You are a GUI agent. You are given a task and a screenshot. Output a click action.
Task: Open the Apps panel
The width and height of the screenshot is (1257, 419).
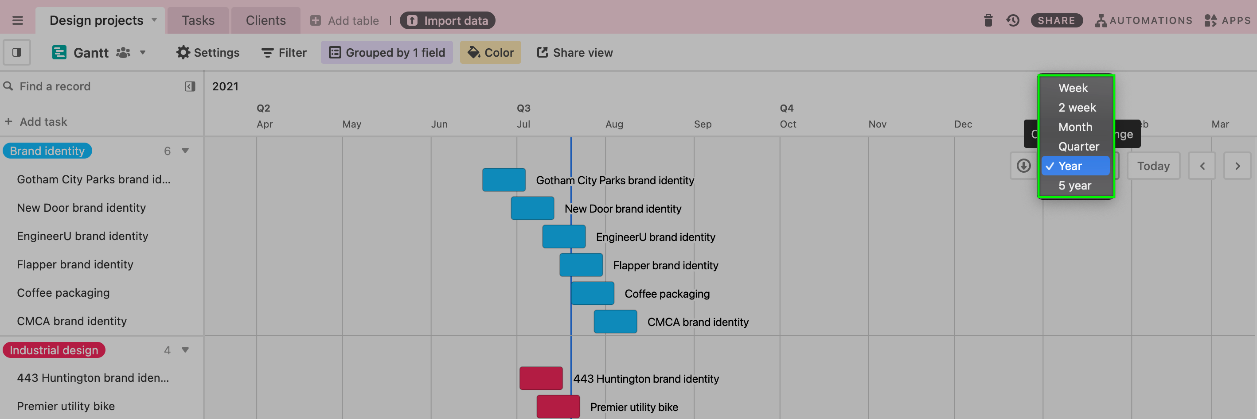click(1227, 20)
